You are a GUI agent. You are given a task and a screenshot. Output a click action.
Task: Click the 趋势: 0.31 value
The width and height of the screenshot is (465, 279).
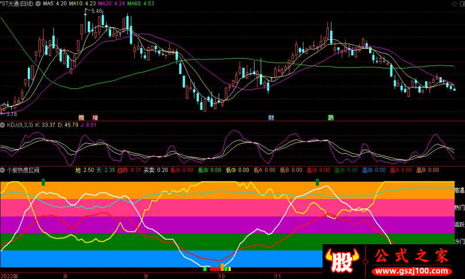click(x=129, y=170)
